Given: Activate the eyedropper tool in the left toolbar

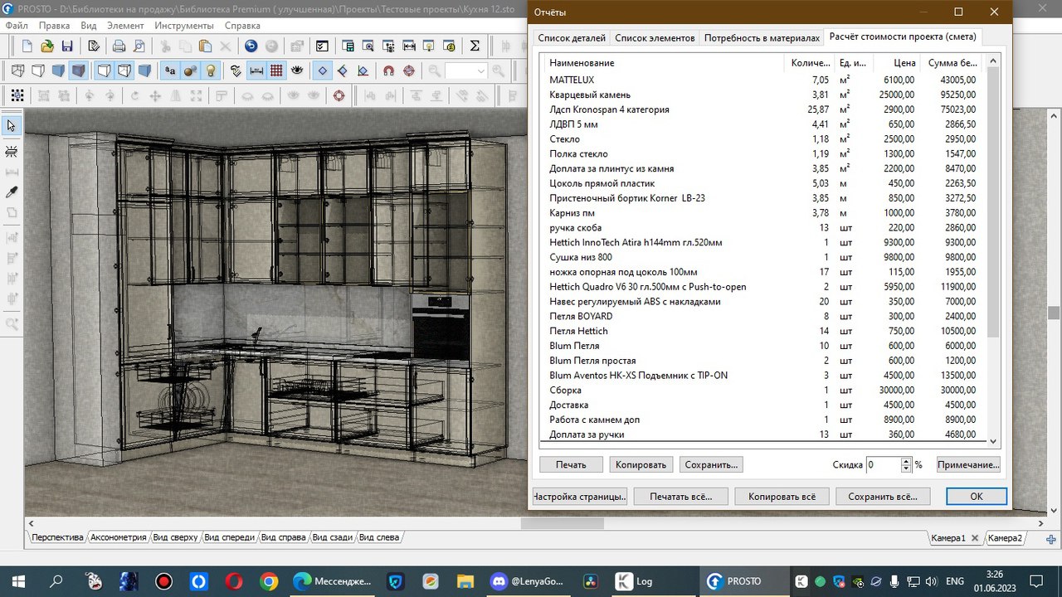Looking at the screenshot, I should [12, 191].
